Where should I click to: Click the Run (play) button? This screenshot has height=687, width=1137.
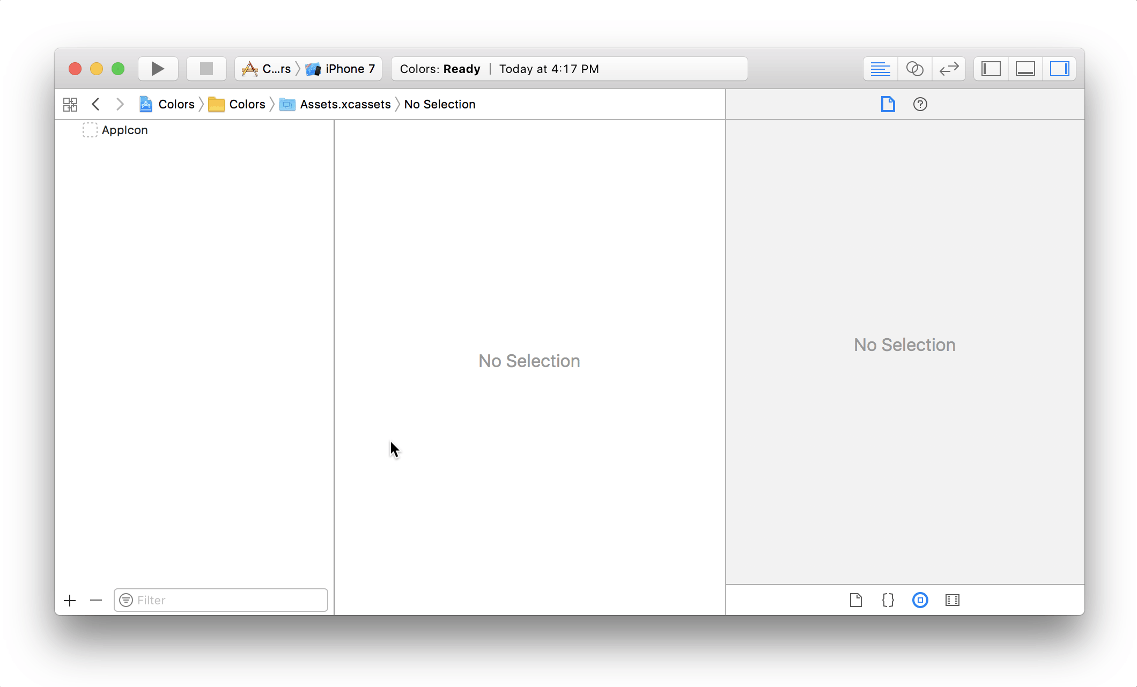tap(158, 69)
